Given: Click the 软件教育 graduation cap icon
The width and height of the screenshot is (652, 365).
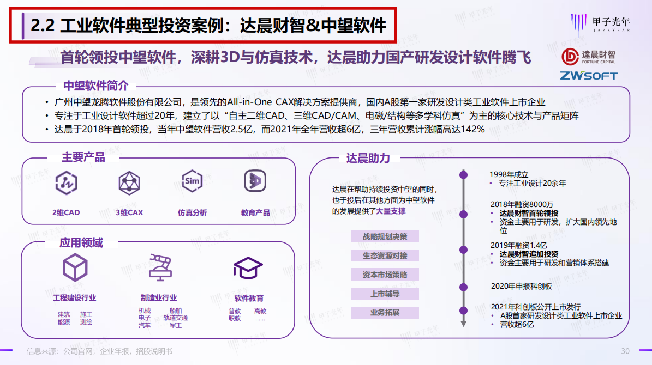Looking at the screenshot, I should (249, 268).
